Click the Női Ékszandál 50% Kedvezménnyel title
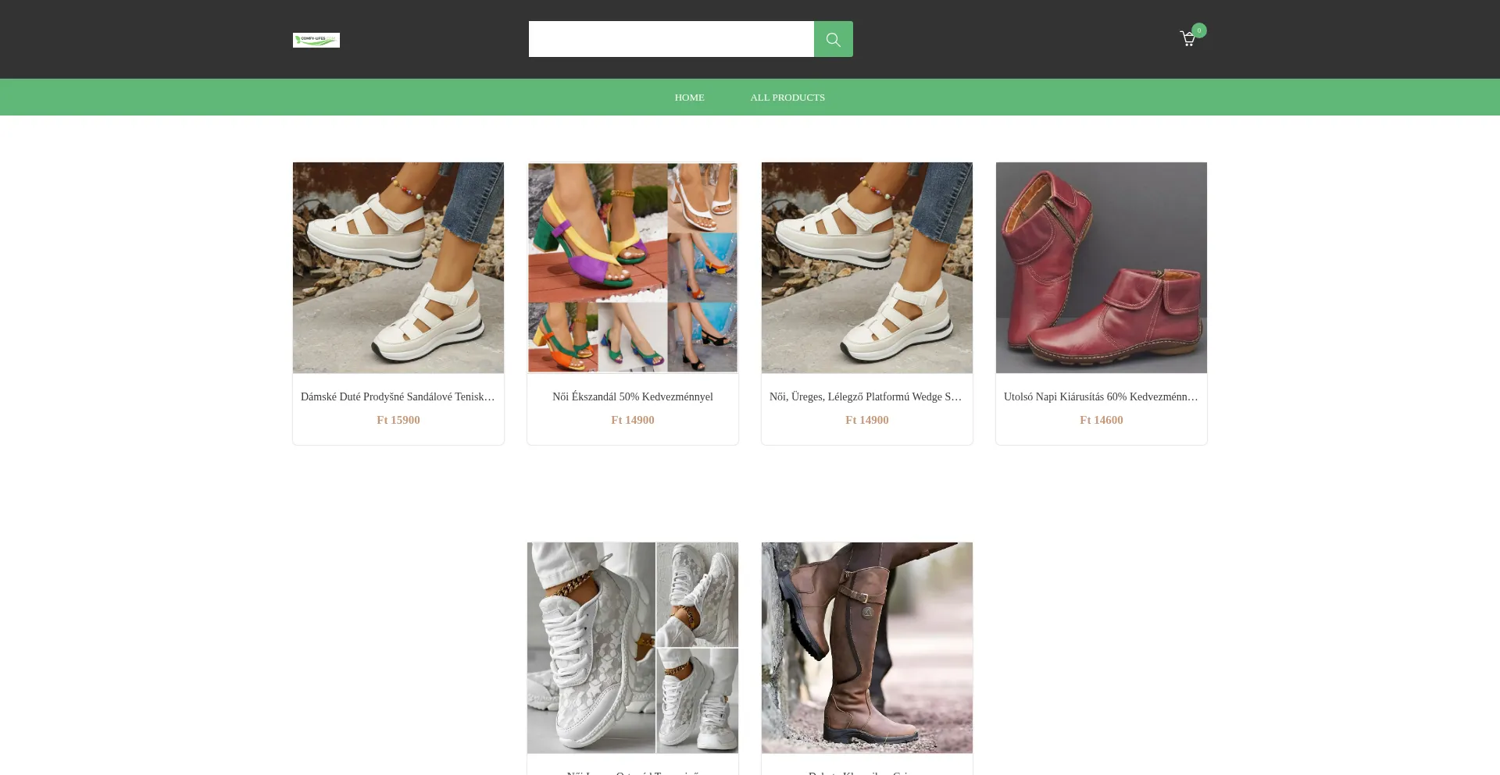This screenshot has height=775, width=1500. [632, 396]
